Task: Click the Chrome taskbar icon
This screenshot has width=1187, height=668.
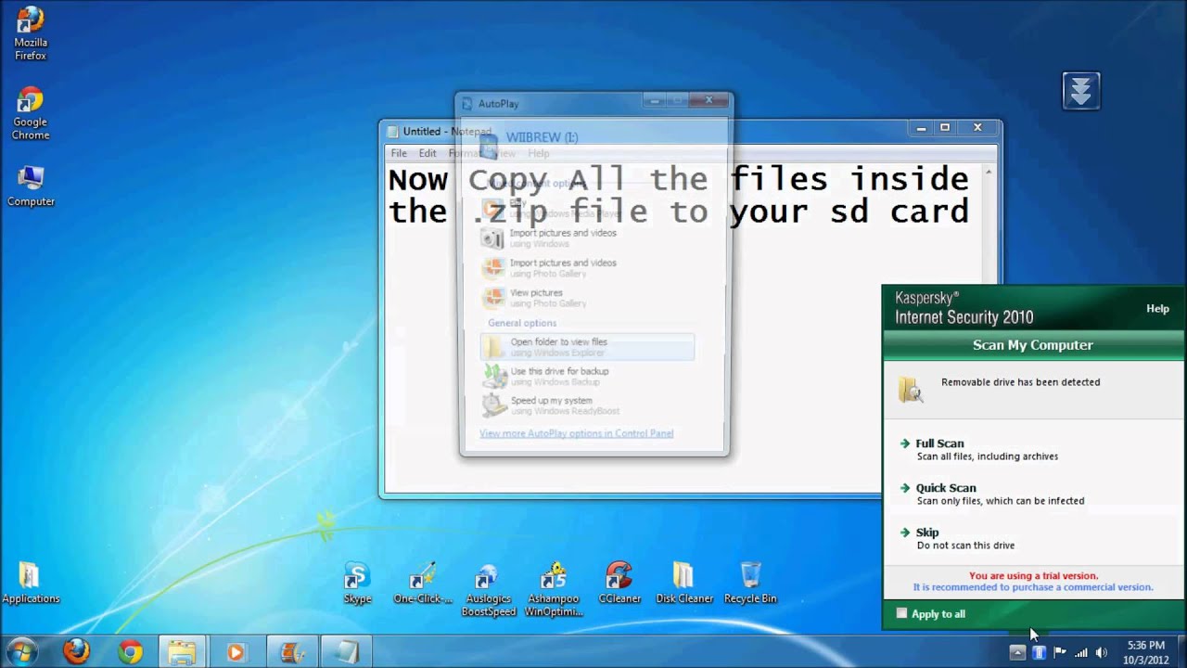Action: pyautogui.click(x=130, y=652)
